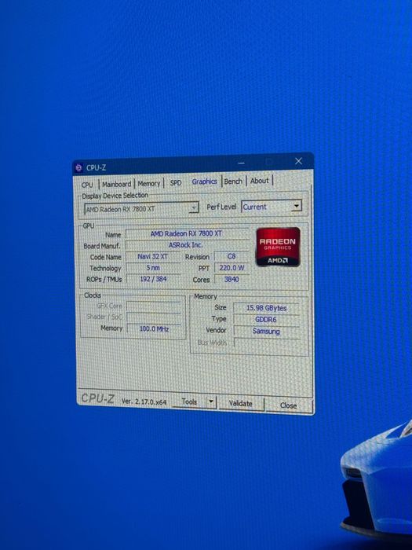Image resolution: width=412 pixels, height=550 pixels.
Task: Click the memory size 15.98 GBytes
Action: [266, 308]
